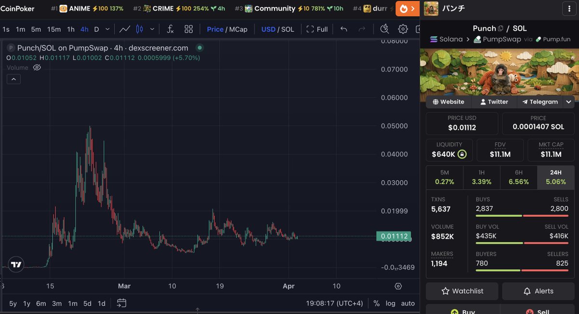This screenshot has height=314, width=579.
Task: Select the candlestick chart type icon
Action: tap(140, 29)
